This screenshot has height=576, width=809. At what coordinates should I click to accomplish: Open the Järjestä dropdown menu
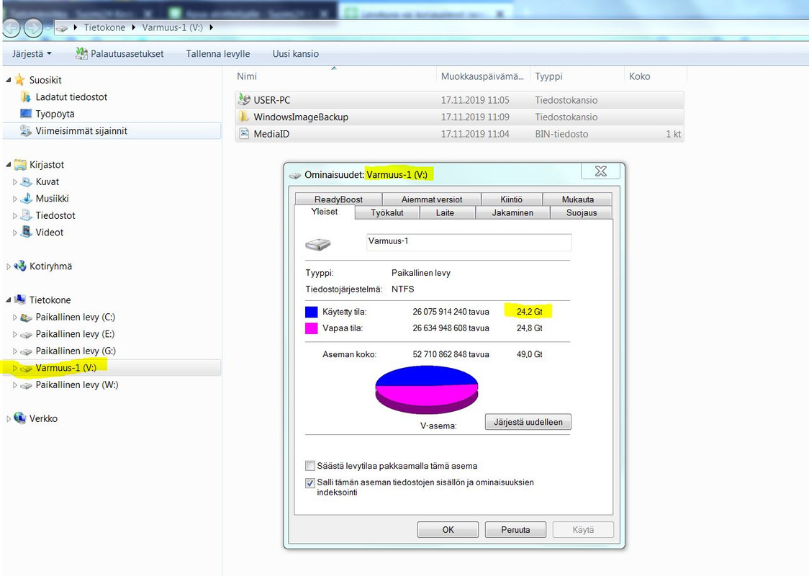32,54
